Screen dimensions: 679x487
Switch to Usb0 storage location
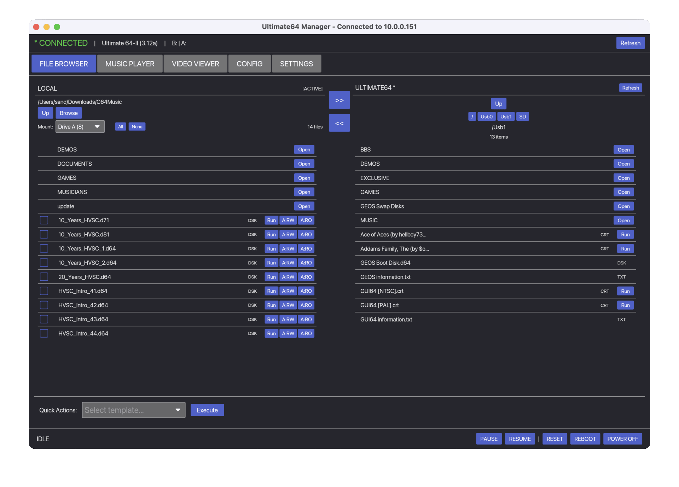click(486, 116)
